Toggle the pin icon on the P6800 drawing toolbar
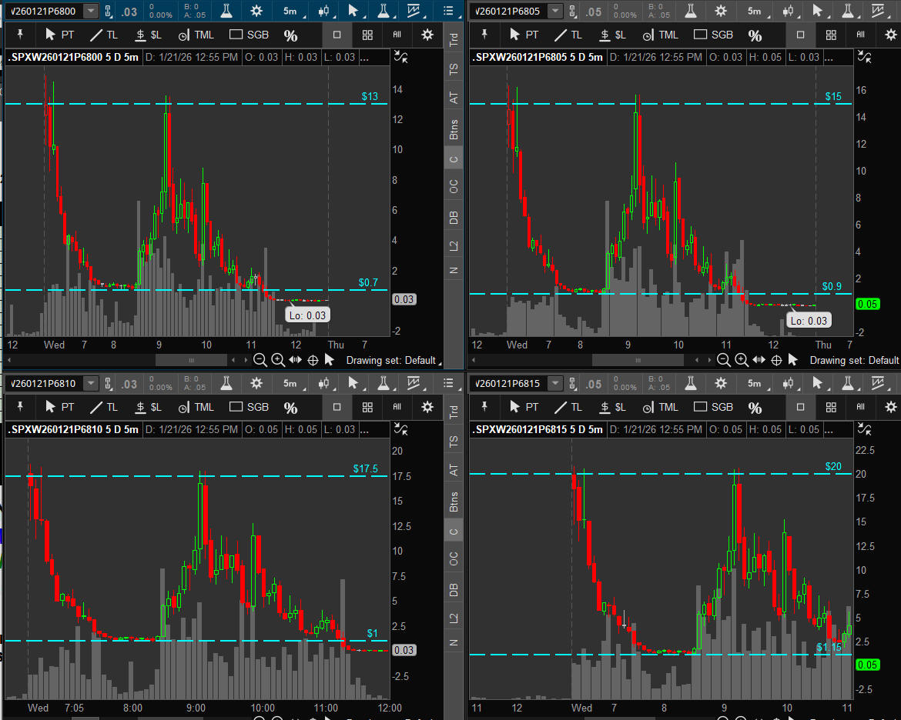The image size is (901, 720). (20, 35)
